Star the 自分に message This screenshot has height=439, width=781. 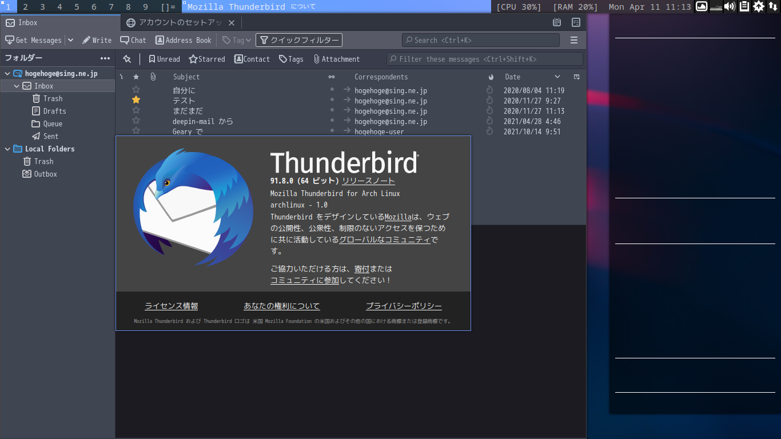coord(136,90)
